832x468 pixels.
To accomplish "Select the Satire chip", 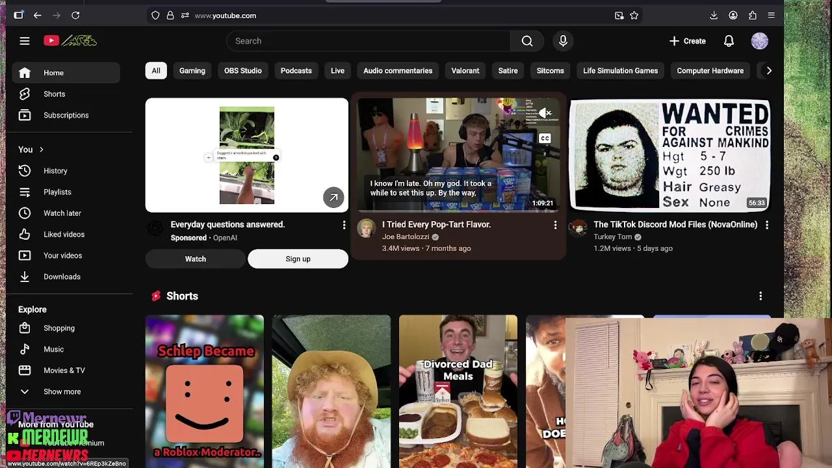I will click(508, 71).
